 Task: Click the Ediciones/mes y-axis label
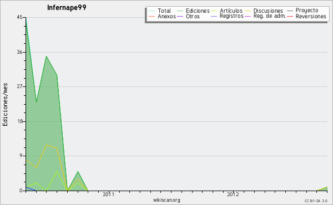click(5, 105)
